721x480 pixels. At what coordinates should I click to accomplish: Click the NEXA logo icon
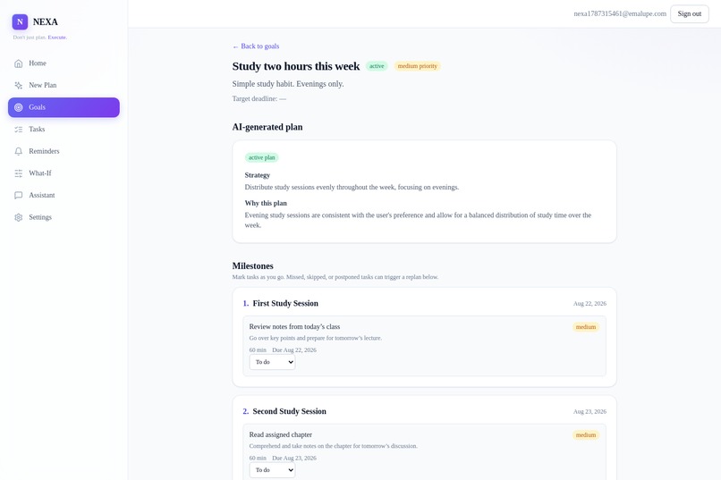click(20, 21)
